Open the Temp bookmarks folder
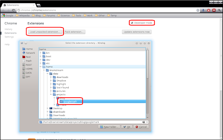 (112, 15)
